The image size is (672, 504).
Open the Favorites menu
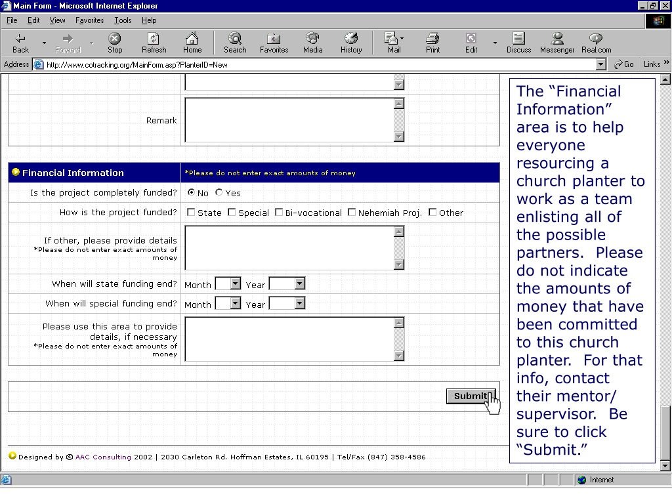coord(89,20)
